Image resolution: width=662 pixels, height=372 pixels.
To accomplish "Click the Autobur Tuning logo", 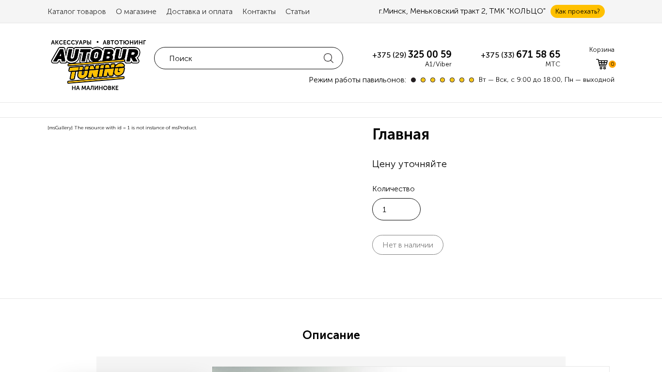I will (x=98, y=64).
